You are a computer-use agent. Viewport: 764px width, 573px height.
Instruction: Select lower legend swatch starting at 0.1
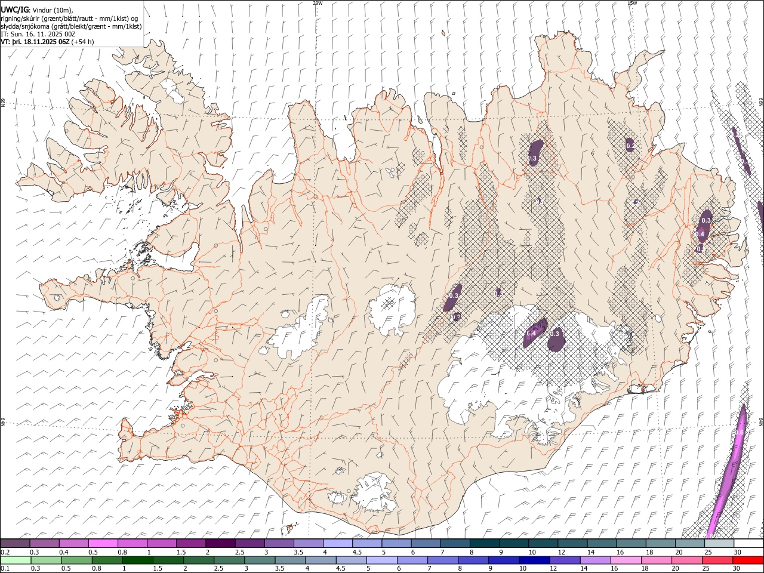(x=16, y=560)
